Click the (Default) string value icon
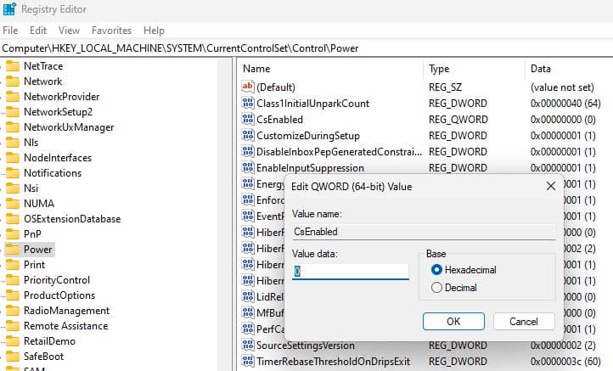 248,87
